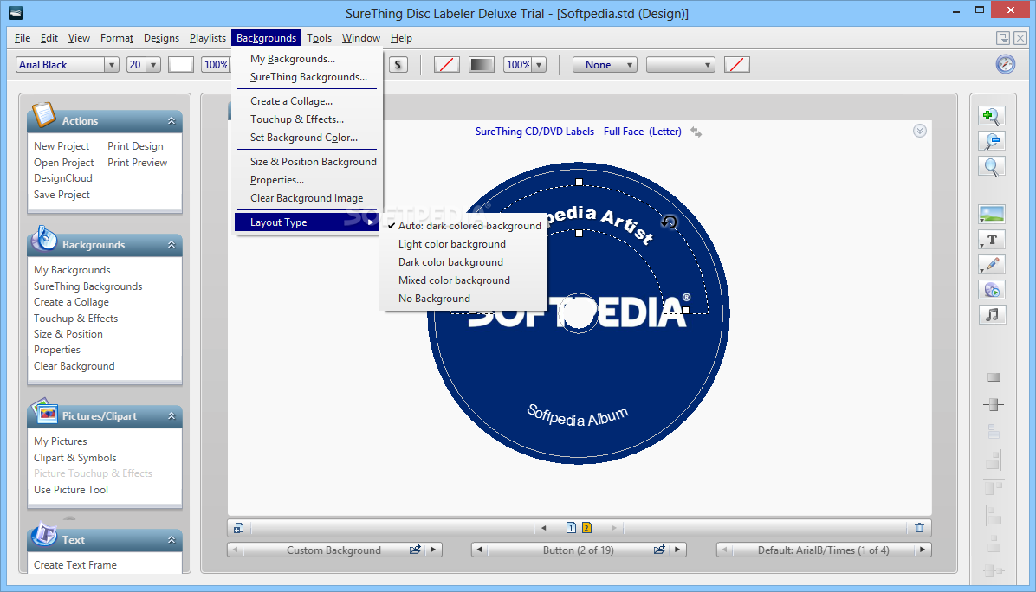The height and width of the screenshot is (592, 1036).
Task: Click the Softpedia Album text on disc
Action: tap(577, 416)
